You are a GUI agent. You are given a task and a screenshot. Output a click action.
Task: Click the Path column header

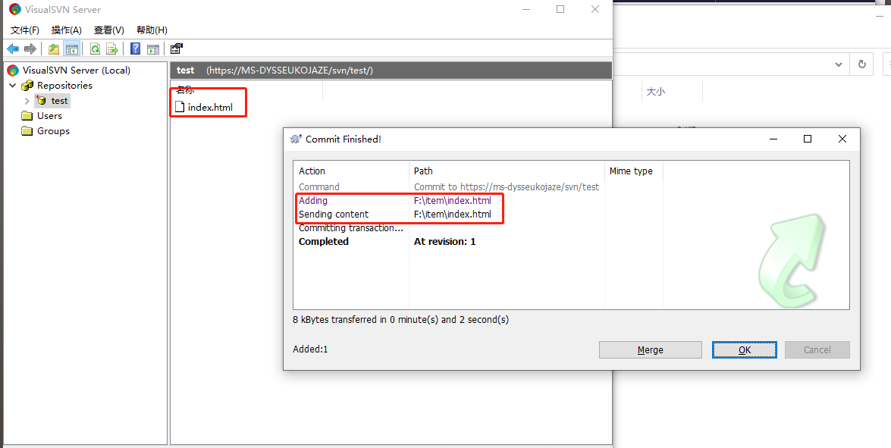pos(424,171)
